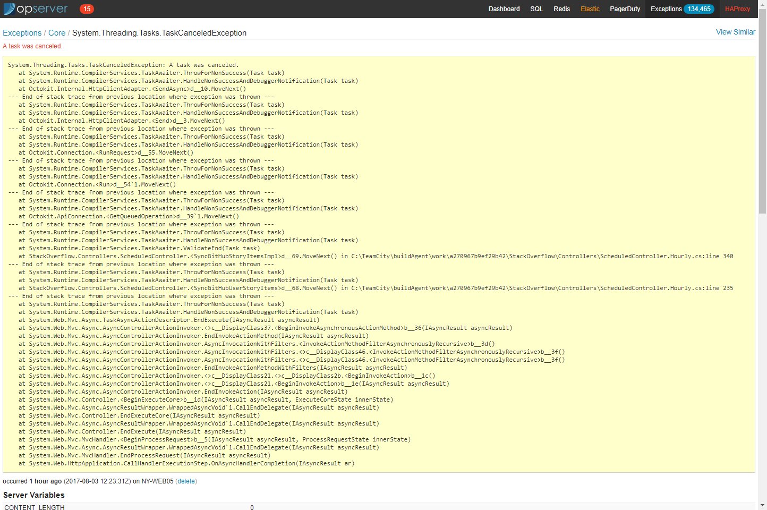This screenshot has height=510, width=767.
Task: Go to the Core breadcrumb link
Action: 57,33
